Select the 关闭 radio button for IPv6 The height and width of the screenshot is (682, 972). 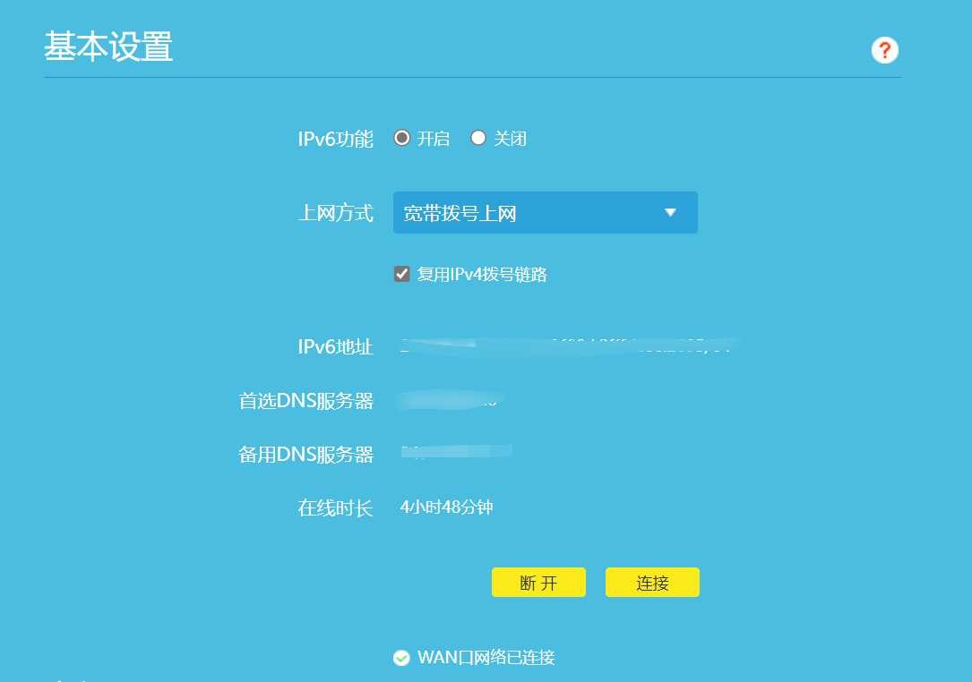478,138
